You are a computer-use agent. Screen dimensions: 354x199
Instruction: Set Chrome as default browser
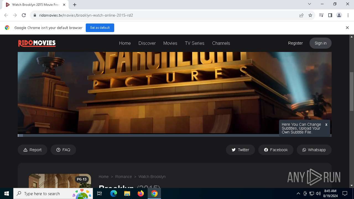point(100,28)
